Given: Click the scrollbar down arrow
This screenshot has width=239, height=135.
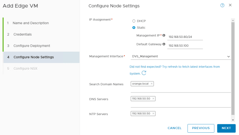Looking at the screenshot, I should 233,120.
